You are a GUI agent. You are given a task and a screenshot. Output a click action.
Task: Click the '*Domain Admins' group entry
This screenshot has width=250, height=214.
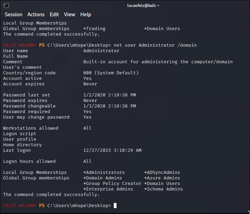click(x=103, y=178)
